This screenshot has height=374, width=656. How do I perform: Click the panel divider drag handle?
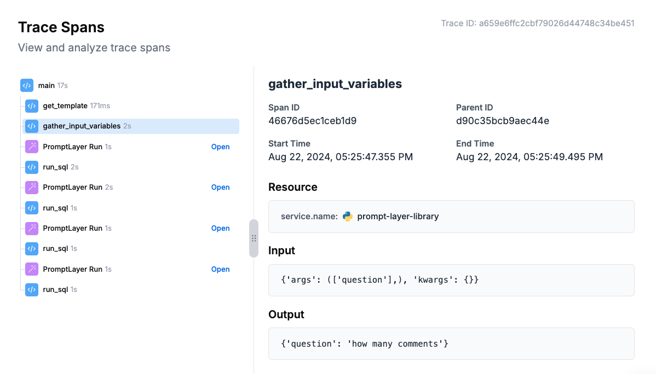254,238
